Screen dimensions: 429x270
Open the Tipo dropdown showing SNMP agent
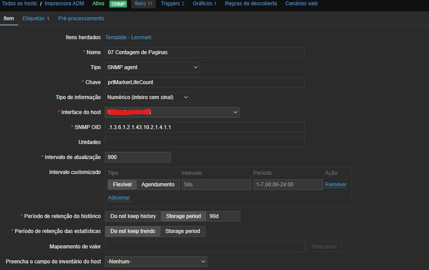152,67
